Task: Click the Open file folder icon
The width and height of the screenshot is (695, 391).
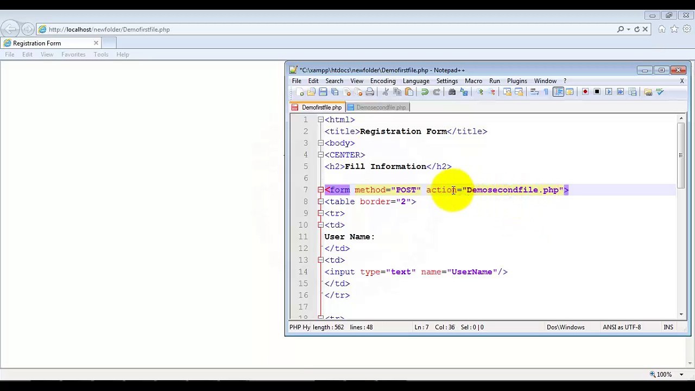Action: [x=311, y=92]
